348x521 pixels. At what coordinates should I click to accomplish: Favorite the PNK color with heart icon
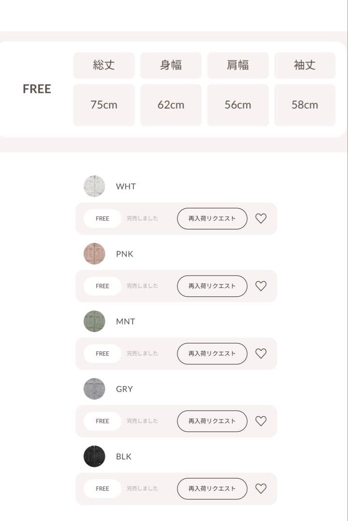tap(261, 286)
